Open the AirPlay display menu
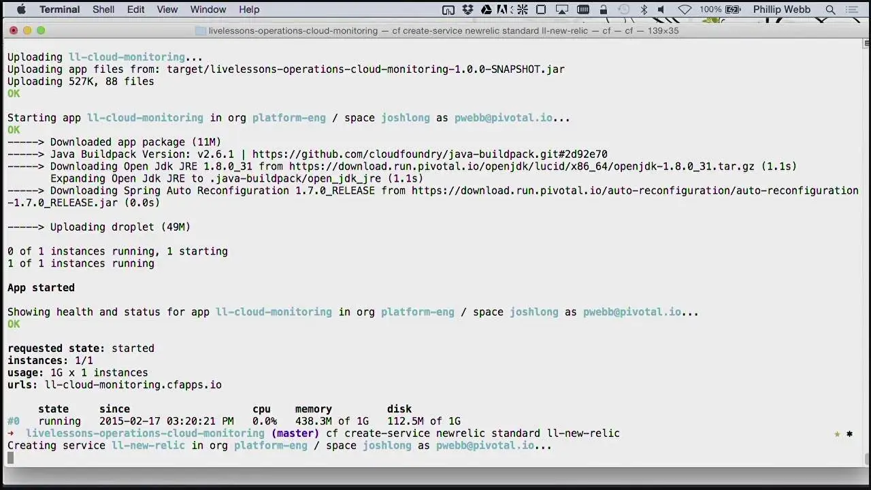The width and height of the screenshot is (871, 490). 562,10
